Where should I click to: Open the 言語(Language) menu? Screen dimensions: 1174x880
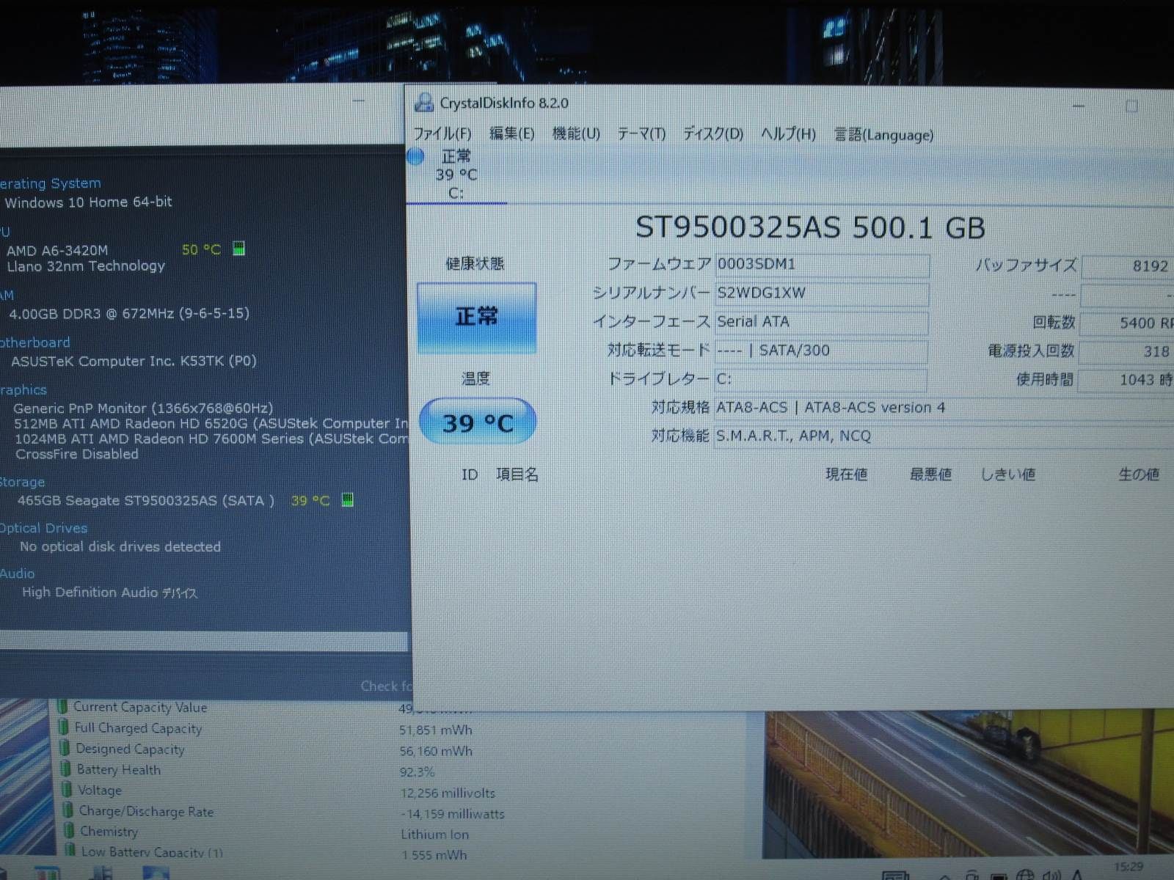[884, 135]
